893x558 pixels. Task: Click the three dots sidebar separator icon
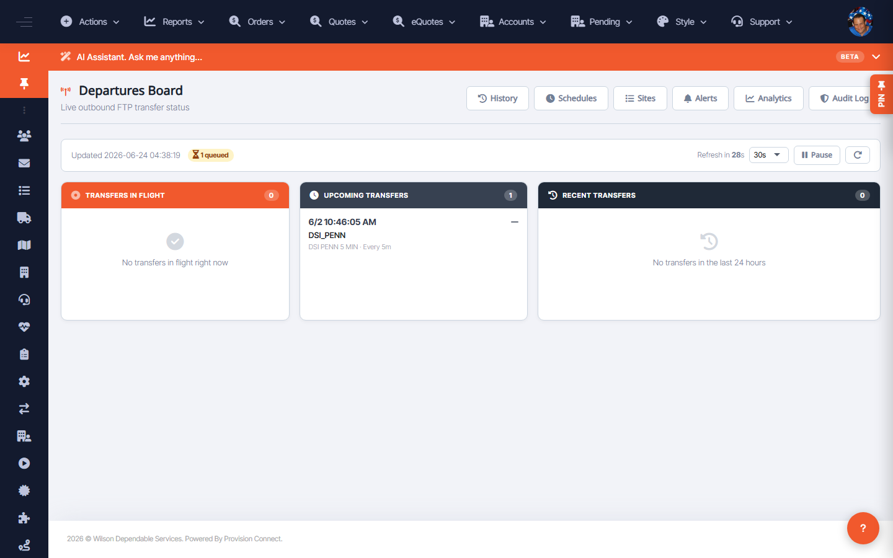[x=24, y=110]
